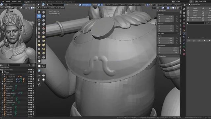Open the Dyntopo dropdown

click(x=162, y=5)
